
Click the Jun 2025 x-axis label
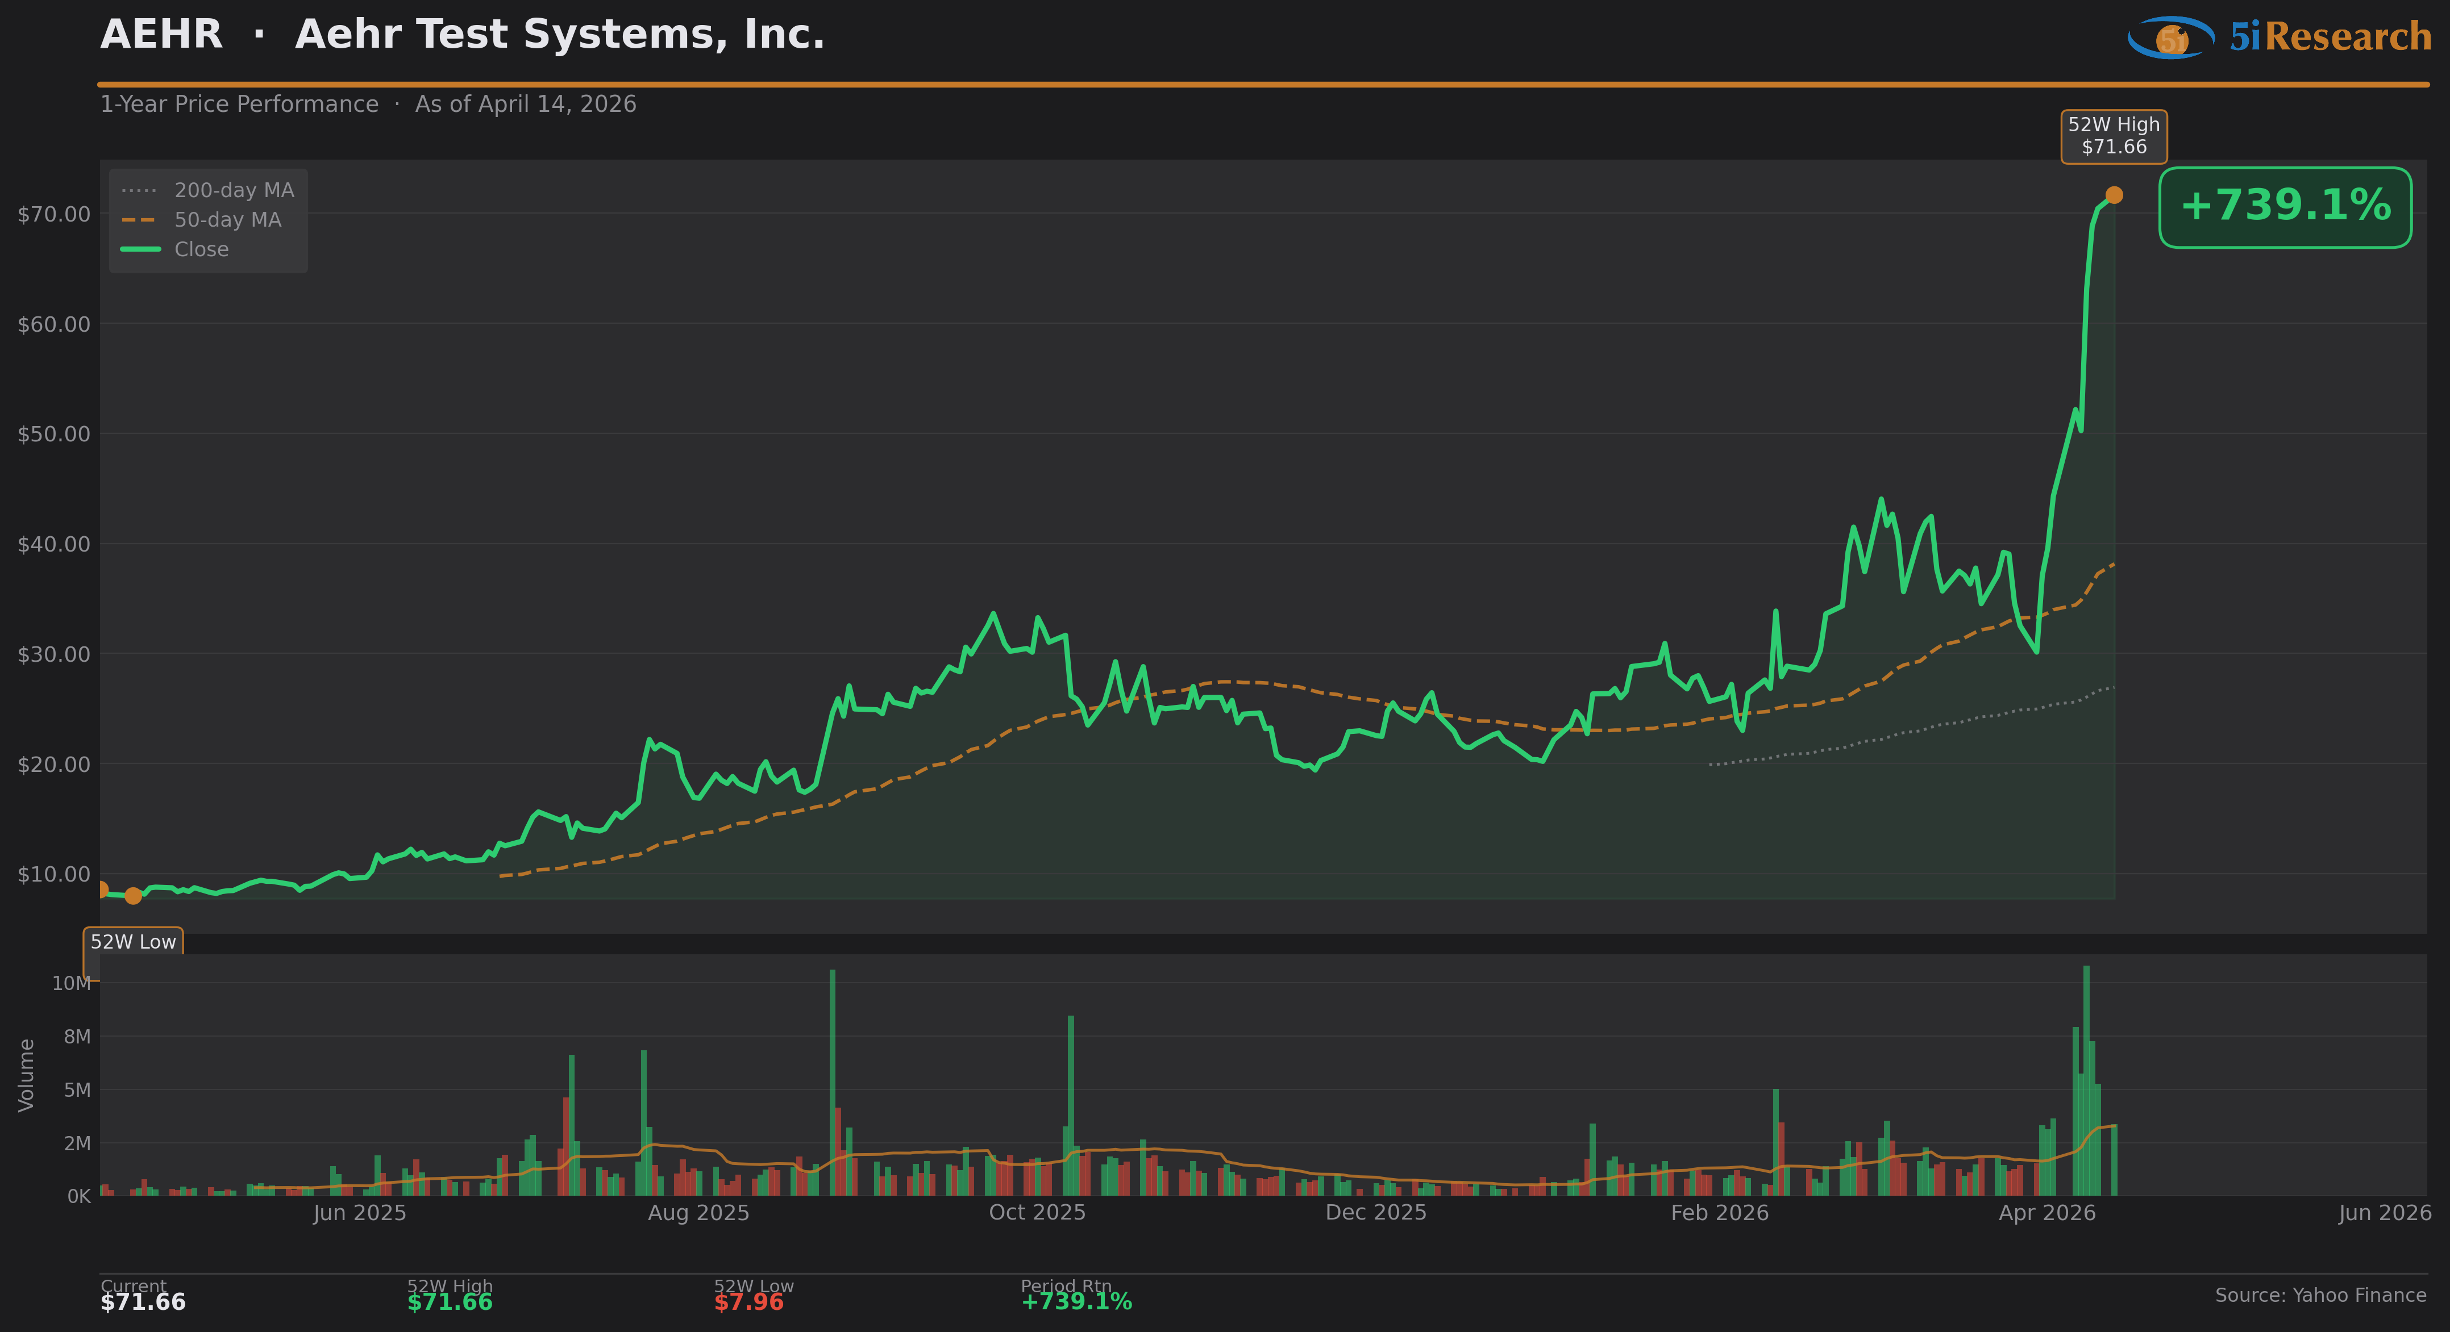360,1213
